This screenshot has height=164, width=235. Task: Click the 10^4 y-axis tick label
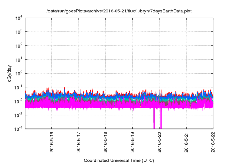point(19,18)
